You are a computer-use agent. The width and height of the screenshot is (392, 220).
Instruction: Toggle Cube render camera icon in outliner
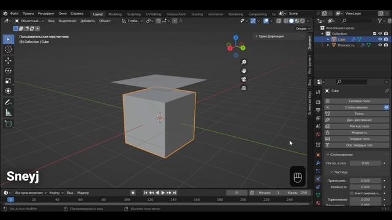[x=386, y=39]
